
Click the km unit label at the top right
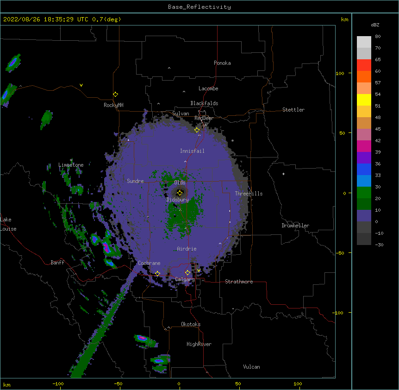coord(344,19)
